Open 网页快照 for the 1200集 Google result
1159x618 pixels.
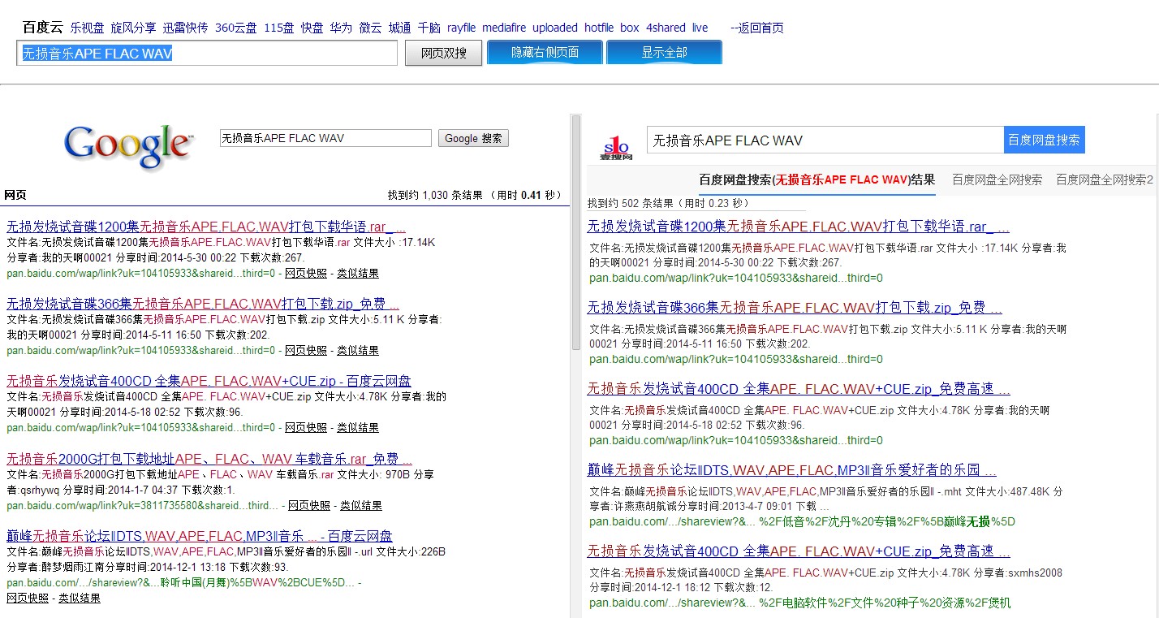[306, 274]
